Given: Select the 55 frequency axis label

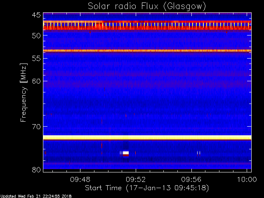Looking at the screenshot, I should [x=36, y=59].
